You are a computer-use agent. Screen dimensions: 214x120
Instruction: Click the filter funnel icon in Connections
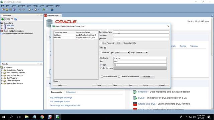tap(12, 19)
